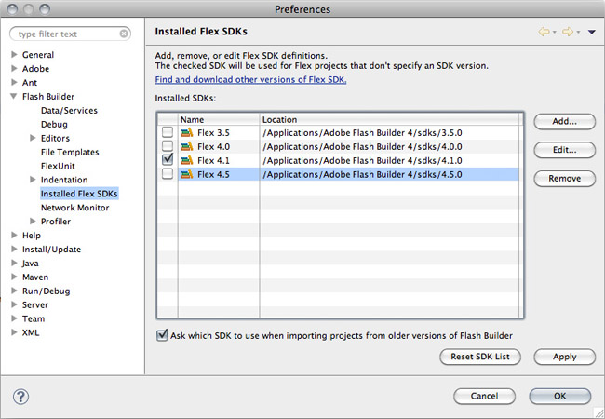The width and height of the screenshot is (605, 419).
Task: Select Installed Flex SDKs tree item
Action: coord(79,194)
